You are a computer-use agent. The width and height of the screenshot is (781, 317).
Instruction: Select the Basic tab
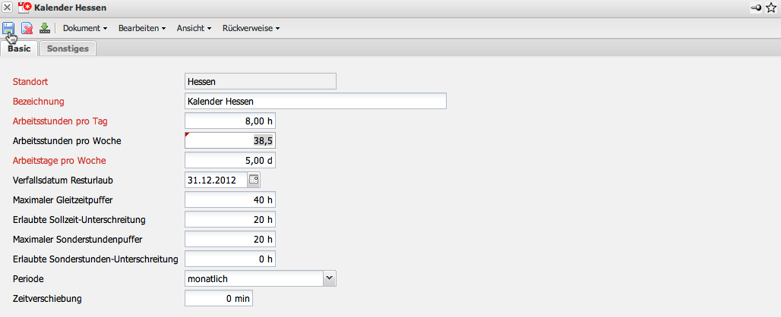(x=19, y=49)
